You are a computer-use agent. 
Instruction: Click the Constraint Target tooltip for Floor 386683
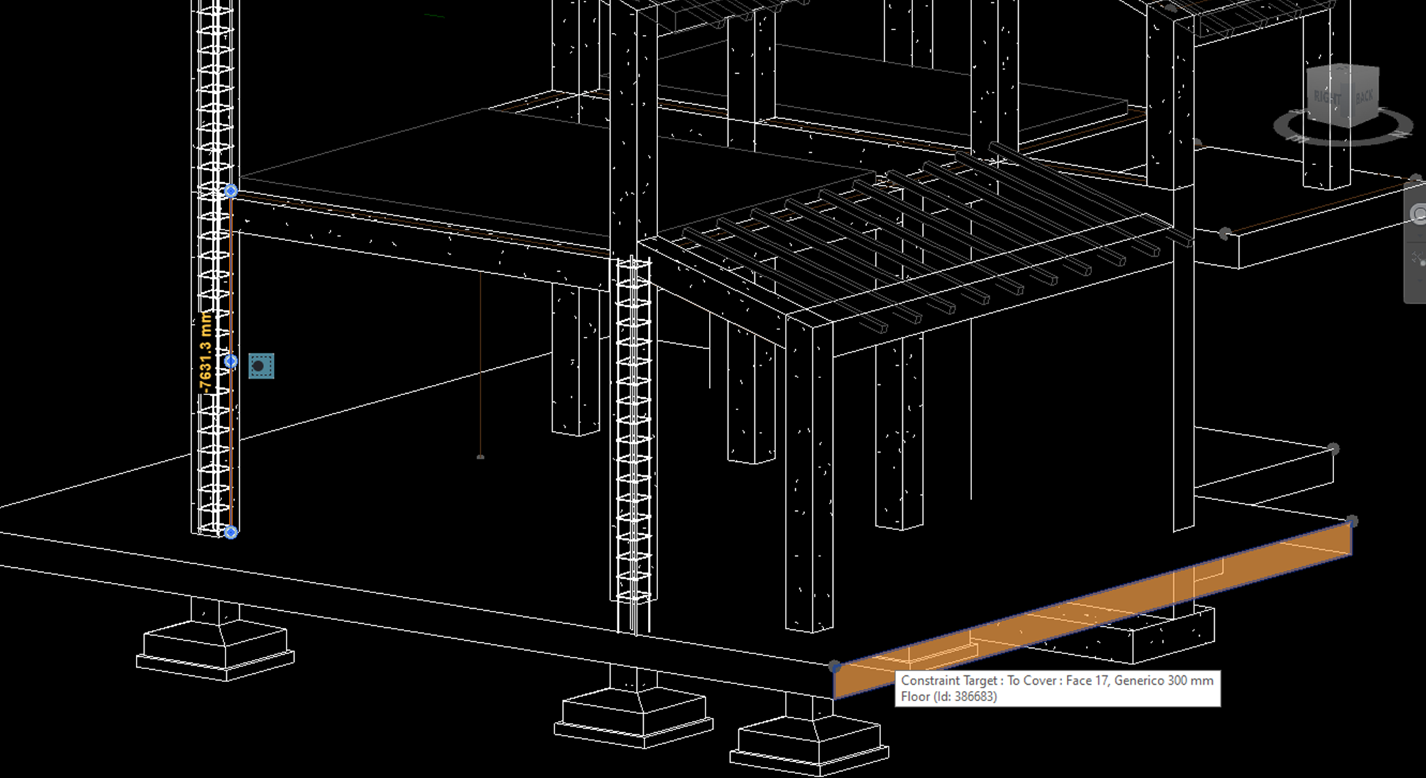coord(1058,688)
